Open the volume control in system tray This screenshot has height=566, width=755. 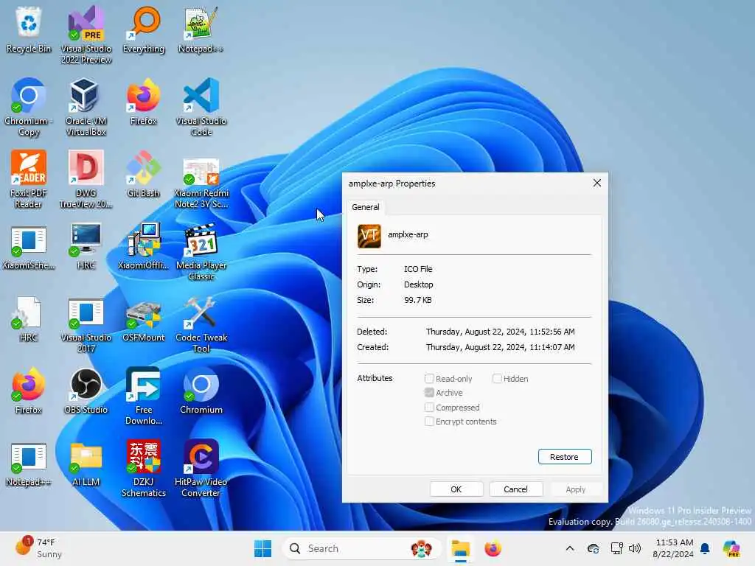[635, 548]
